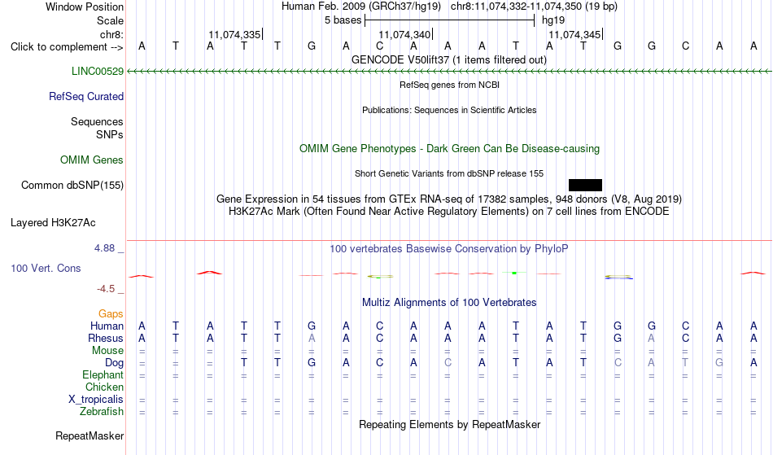Click 'Short Genetic Variants from dbSNP release 155'
This screenshot has width=773, height=455.
(x=449, y=173)
